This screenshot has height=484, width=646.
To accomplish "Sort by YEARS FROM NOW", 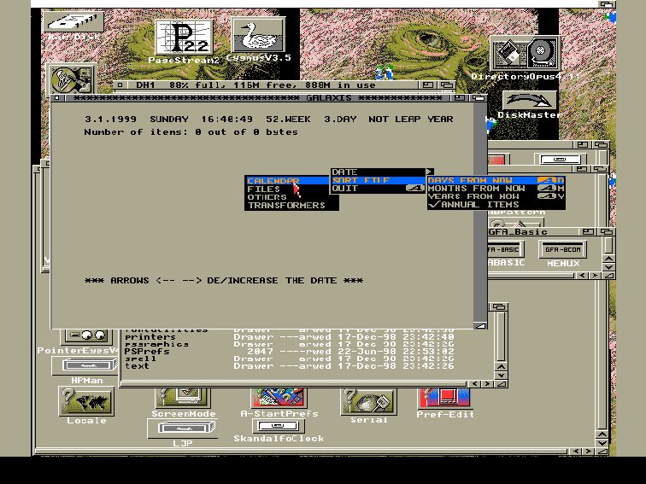I will [x=496, y=196].
